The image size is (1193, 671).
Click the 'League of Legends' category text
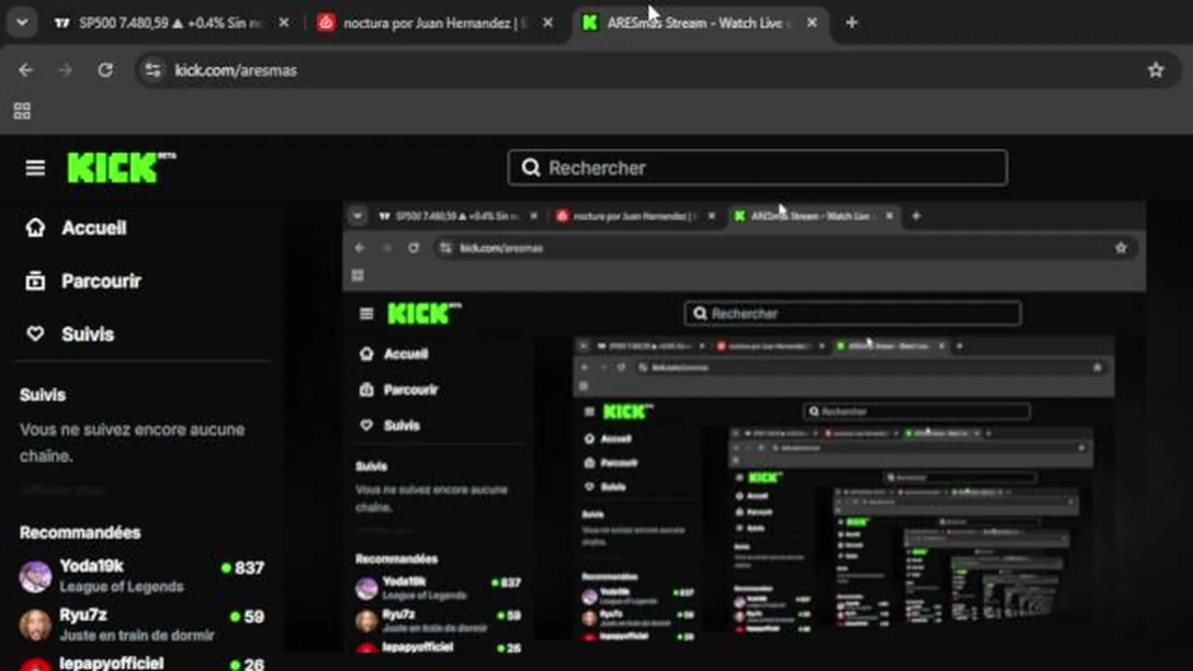(121, 586)
